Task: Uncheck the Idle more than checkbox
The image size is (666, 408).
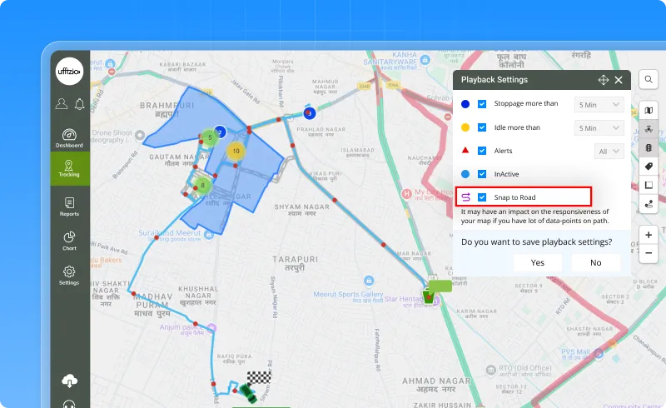Action: (482, 127)
